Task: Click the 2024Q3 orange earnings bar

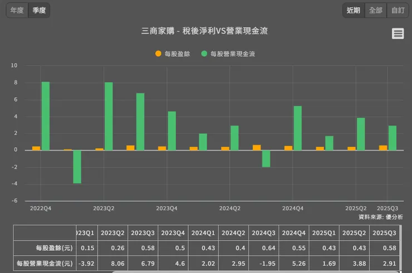Action: 257,147
